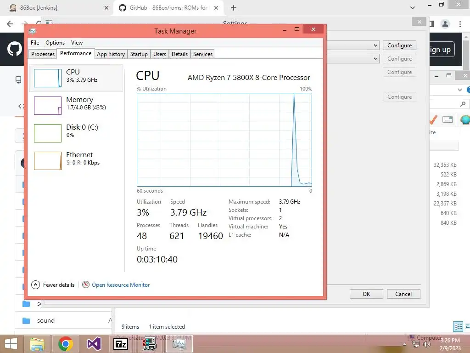This screenshot has width=470, height=353.
Task: Click the clock showing 3:26 PM
Action: (450, 341)
